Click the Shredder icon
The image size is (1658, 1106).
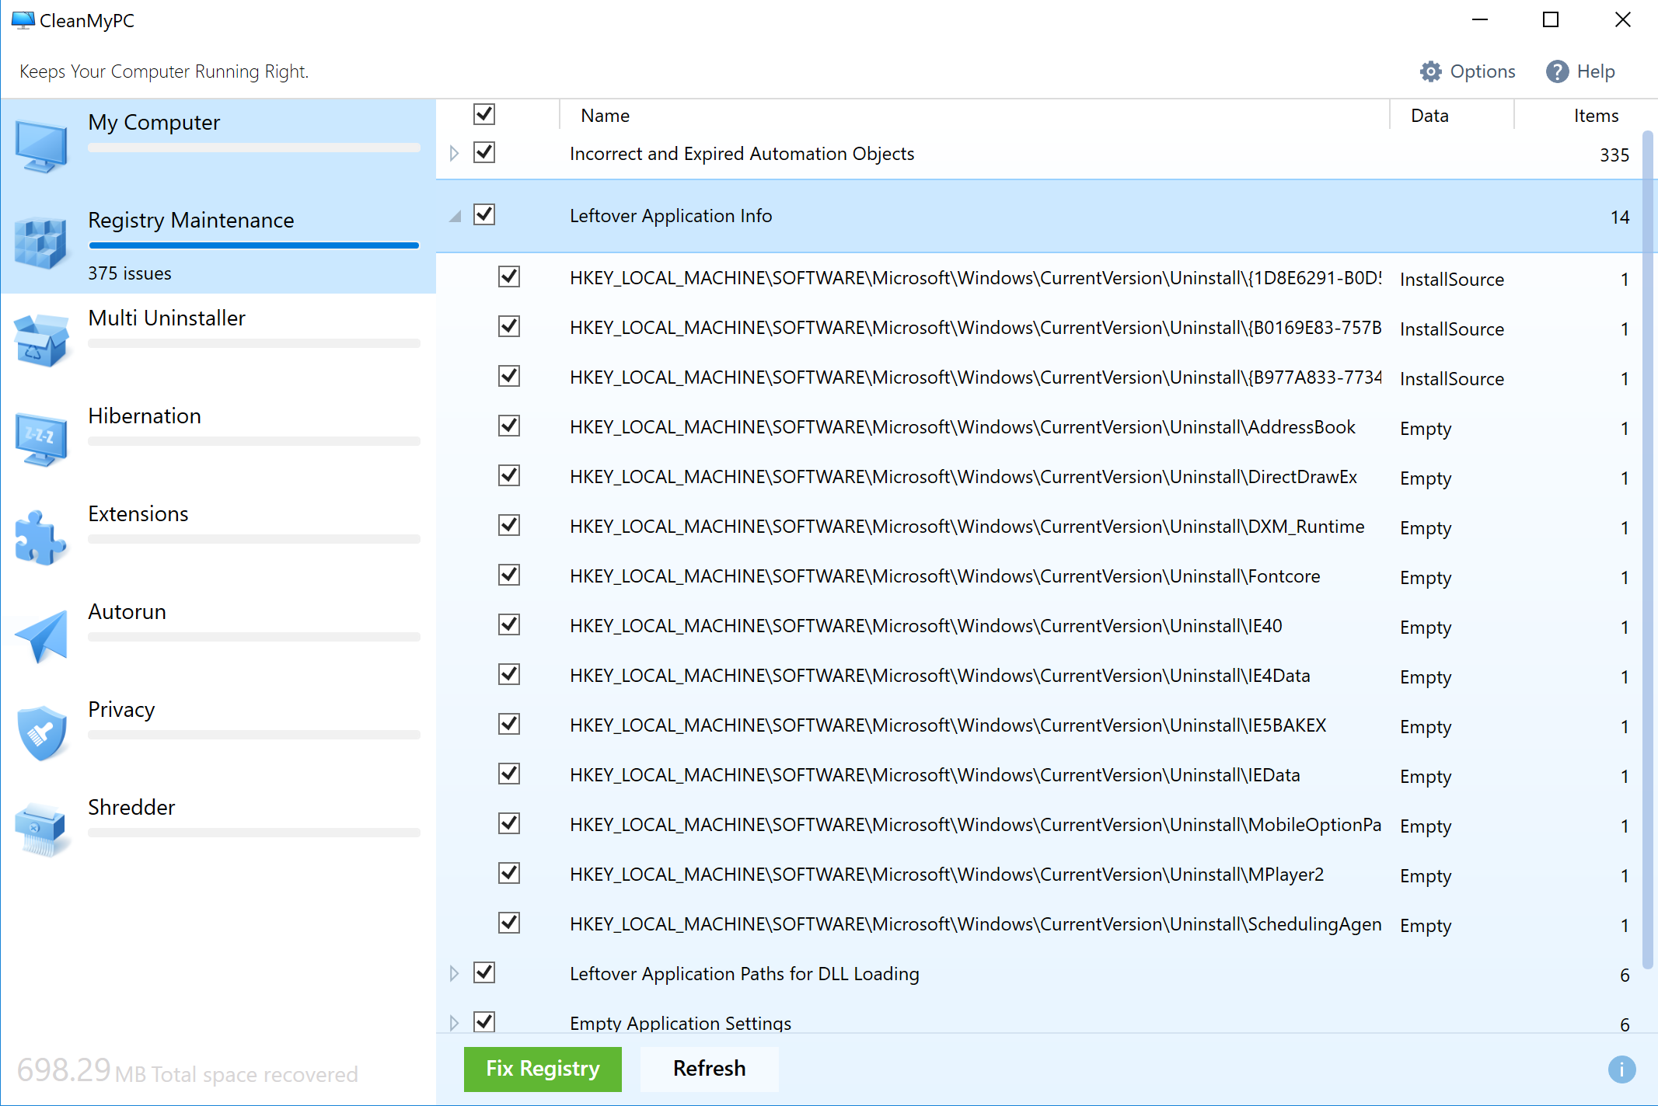tap(41, 830)
